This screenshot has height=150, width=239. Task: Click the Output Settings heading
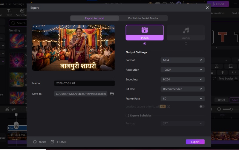click(136, 52)
